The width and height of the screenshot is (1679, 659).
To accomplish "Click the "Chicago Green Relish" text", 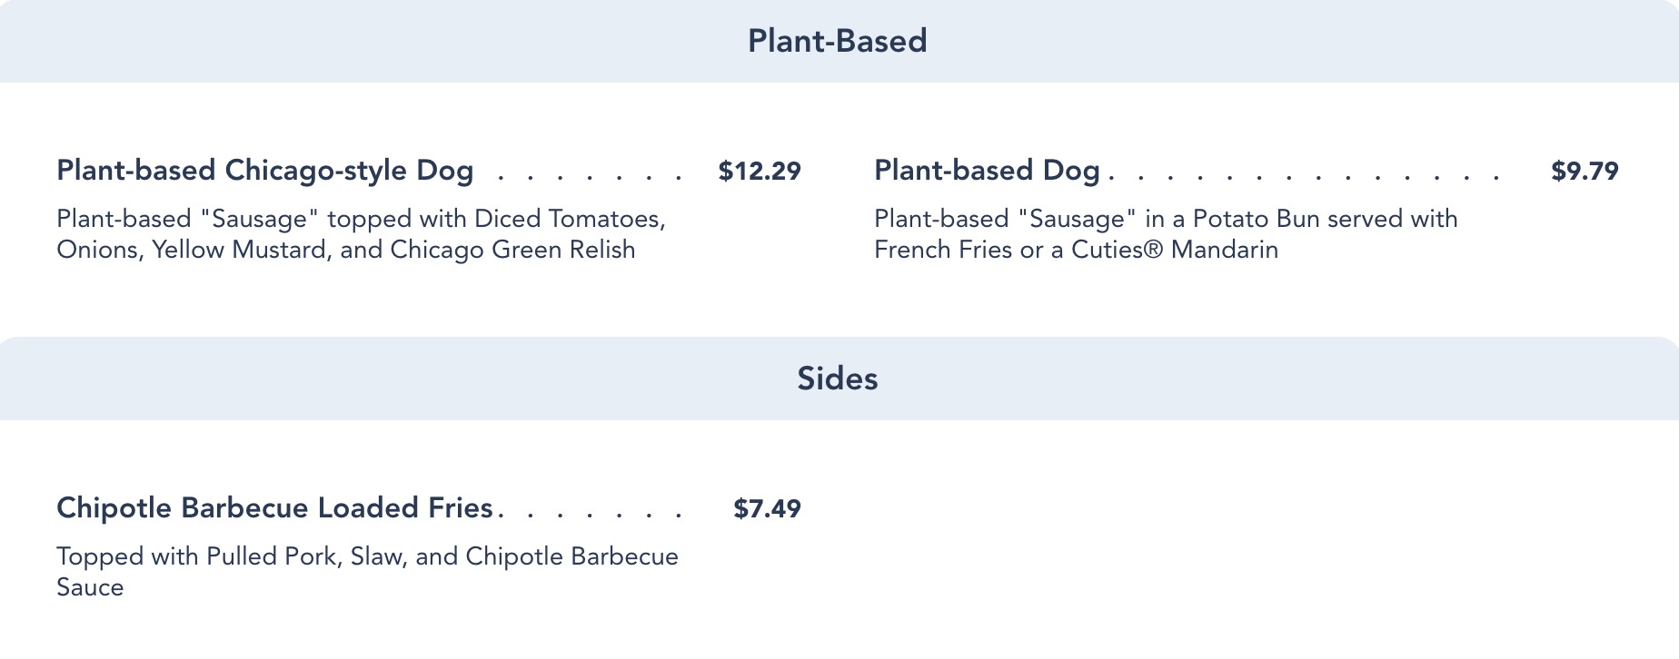I will pos(512,250).
